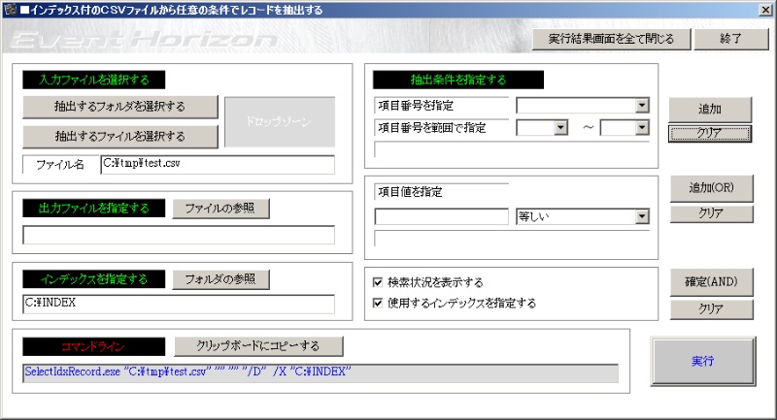Viewport: 777px width, 420px height.
Task: Click フォルダの参照 button
Action: [x=220, y=279]
